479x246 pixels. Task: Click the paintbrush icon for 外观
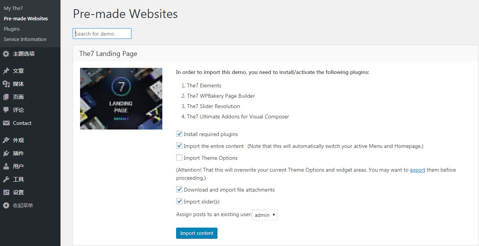(6, 140)
